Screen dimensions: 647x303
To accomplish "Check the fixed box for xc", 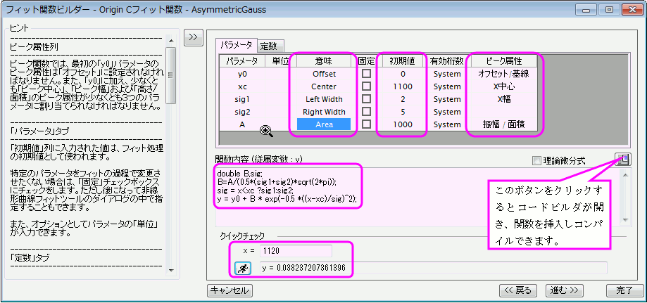I will (x=366, y=86).
